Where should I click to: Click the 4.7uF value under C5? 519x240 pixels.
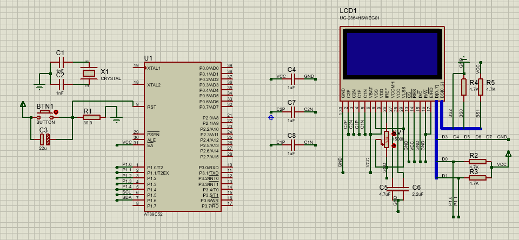(384, 194)
